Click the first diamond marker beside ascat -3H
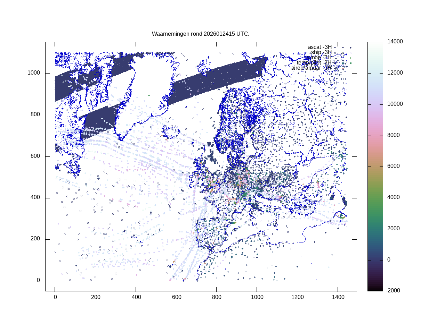445x333 pixels. [x=335, y=48]
